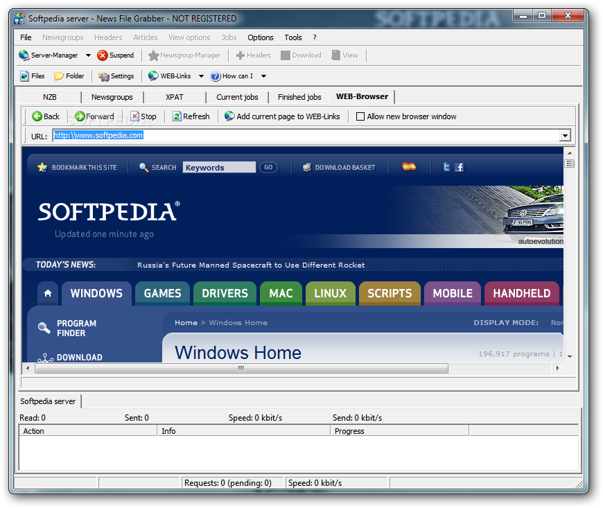Open the Options menu

click(261, 37)
